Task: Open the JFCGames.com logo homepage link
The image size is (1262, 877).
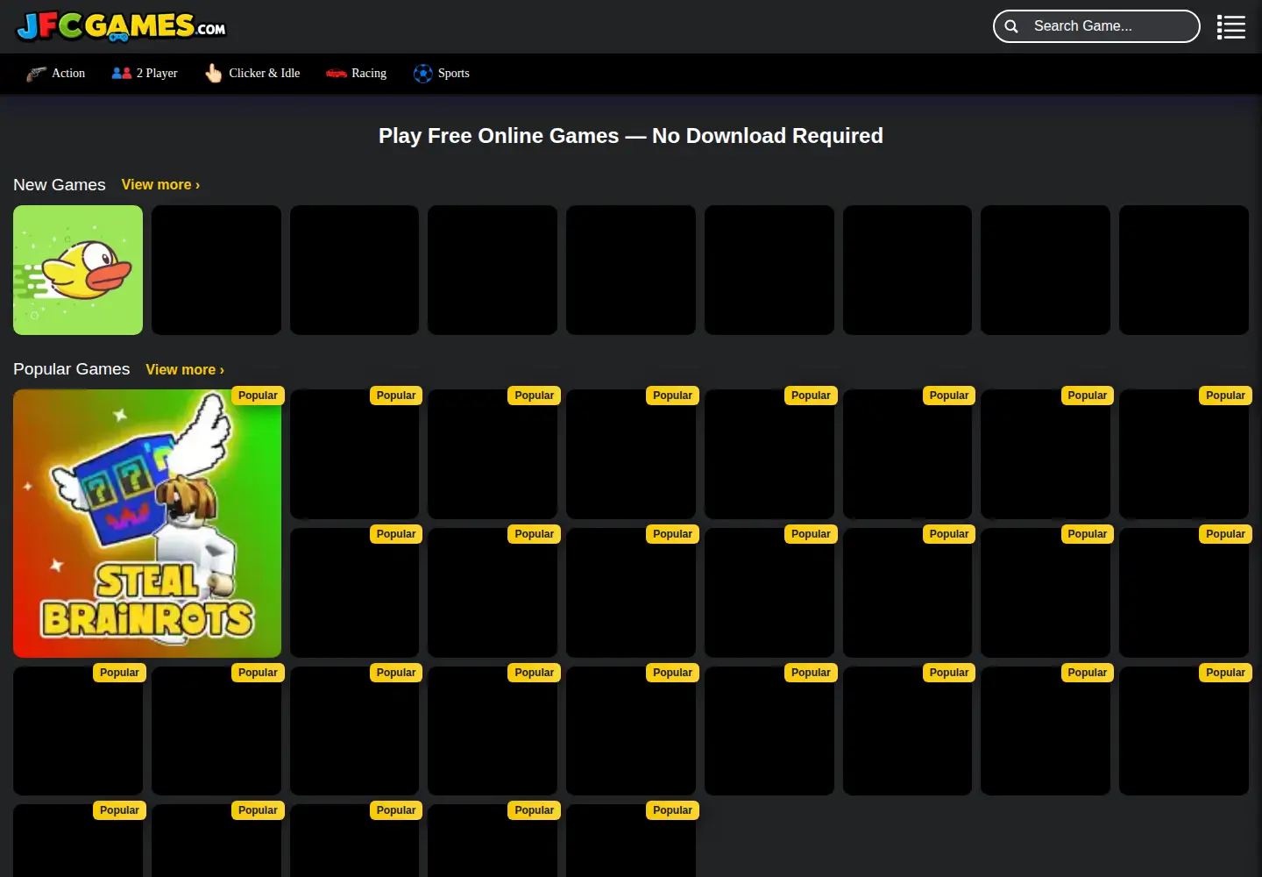Action: (121, 26)
